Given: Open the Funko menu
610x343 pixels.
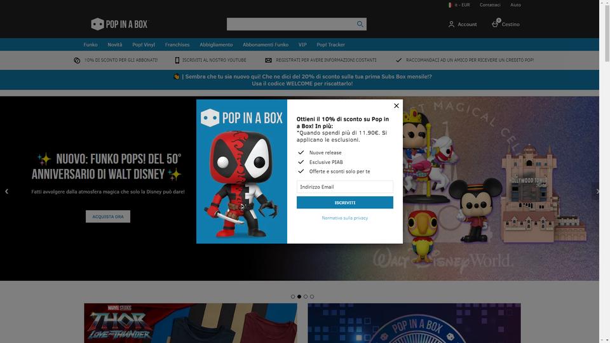Looking at the screenshot, I should pyautogui.click(x=90, y=44).
